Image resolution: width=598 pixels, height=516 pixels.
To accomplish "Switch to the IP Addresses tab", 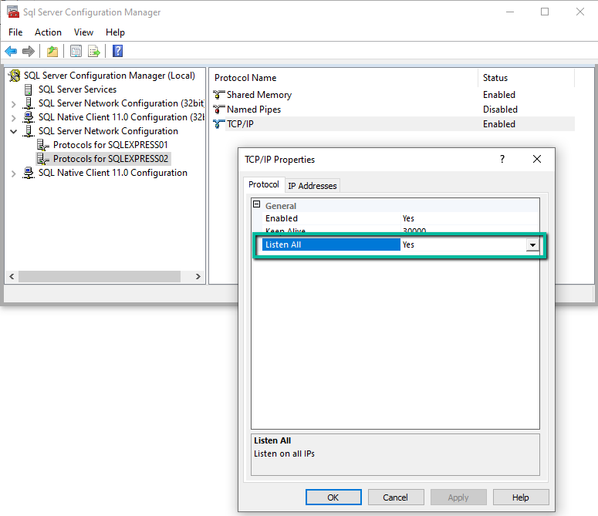I will point(313,186).
